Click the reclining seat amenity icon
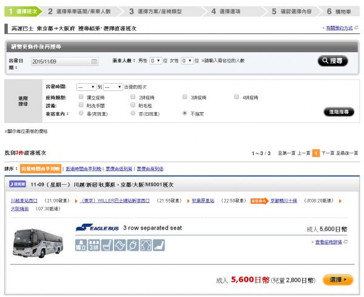364x297 pixels. (x=159, y=245)
